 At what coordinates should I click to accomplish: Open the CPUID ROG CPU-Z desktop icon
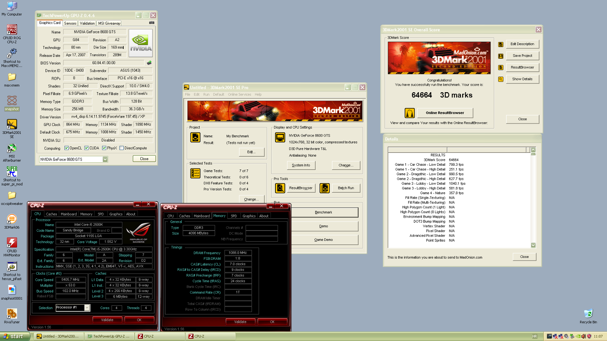(12, 30)
